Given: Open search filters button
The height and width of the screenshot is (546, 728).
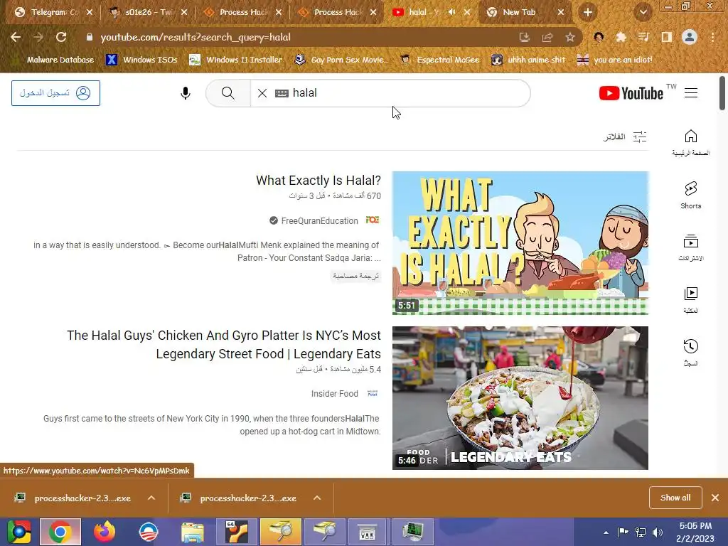Looking at the screenshot, I should (625, 136).
